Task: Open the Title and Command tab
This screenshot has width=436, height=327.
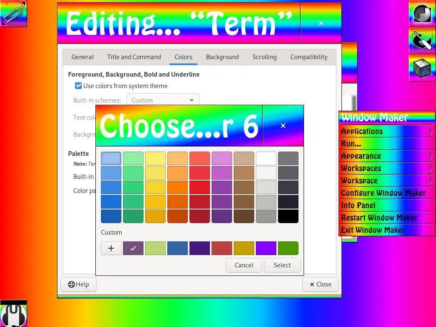Action: [134, 57]
